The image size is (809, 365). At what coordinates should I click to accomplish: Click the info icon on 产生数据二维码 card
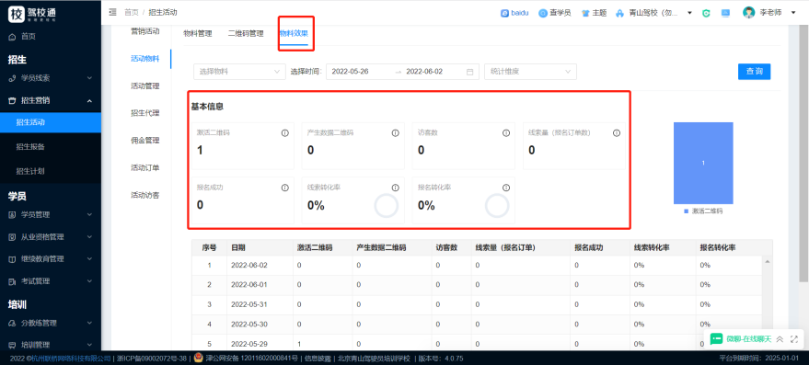395,133
